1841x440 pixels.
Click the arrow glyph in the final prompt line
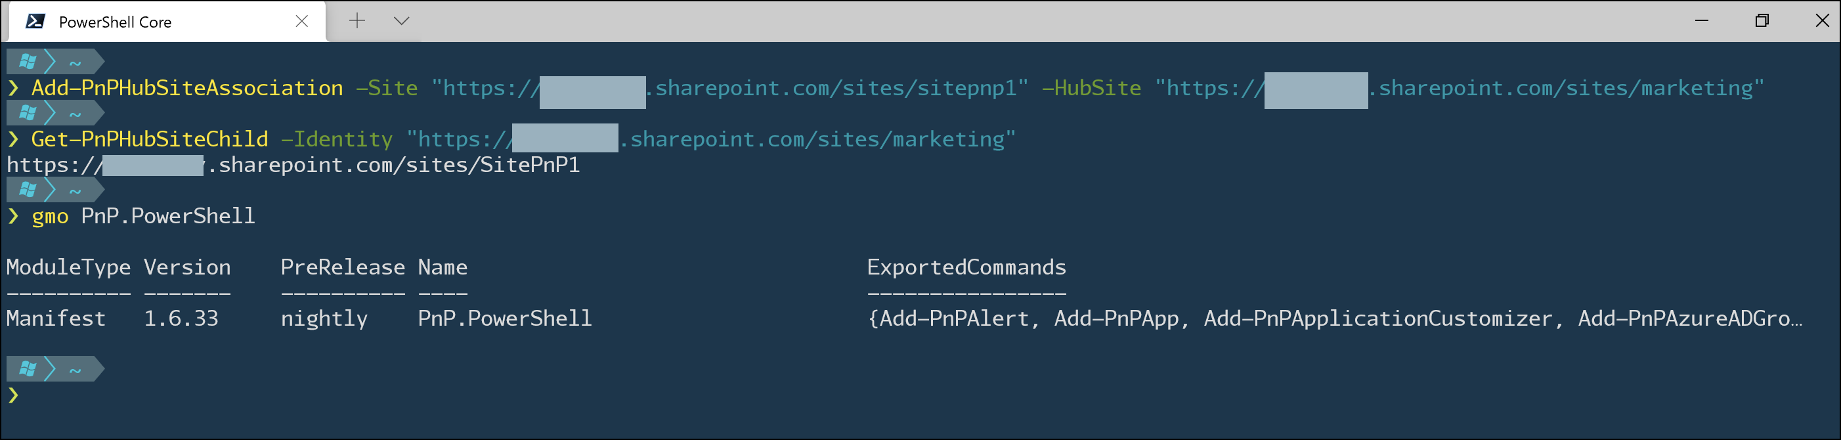click(x=13, y=397)
